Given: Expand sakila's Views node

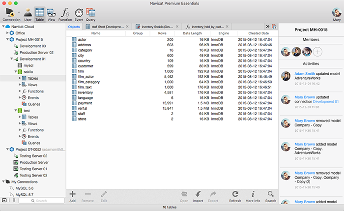Looking at the screenshot, I should pos(20,85).
